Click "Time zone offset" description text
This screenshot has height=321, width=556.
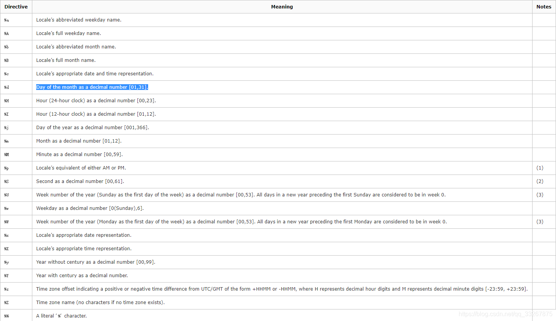pyautogui.click(x=282, y=289)
